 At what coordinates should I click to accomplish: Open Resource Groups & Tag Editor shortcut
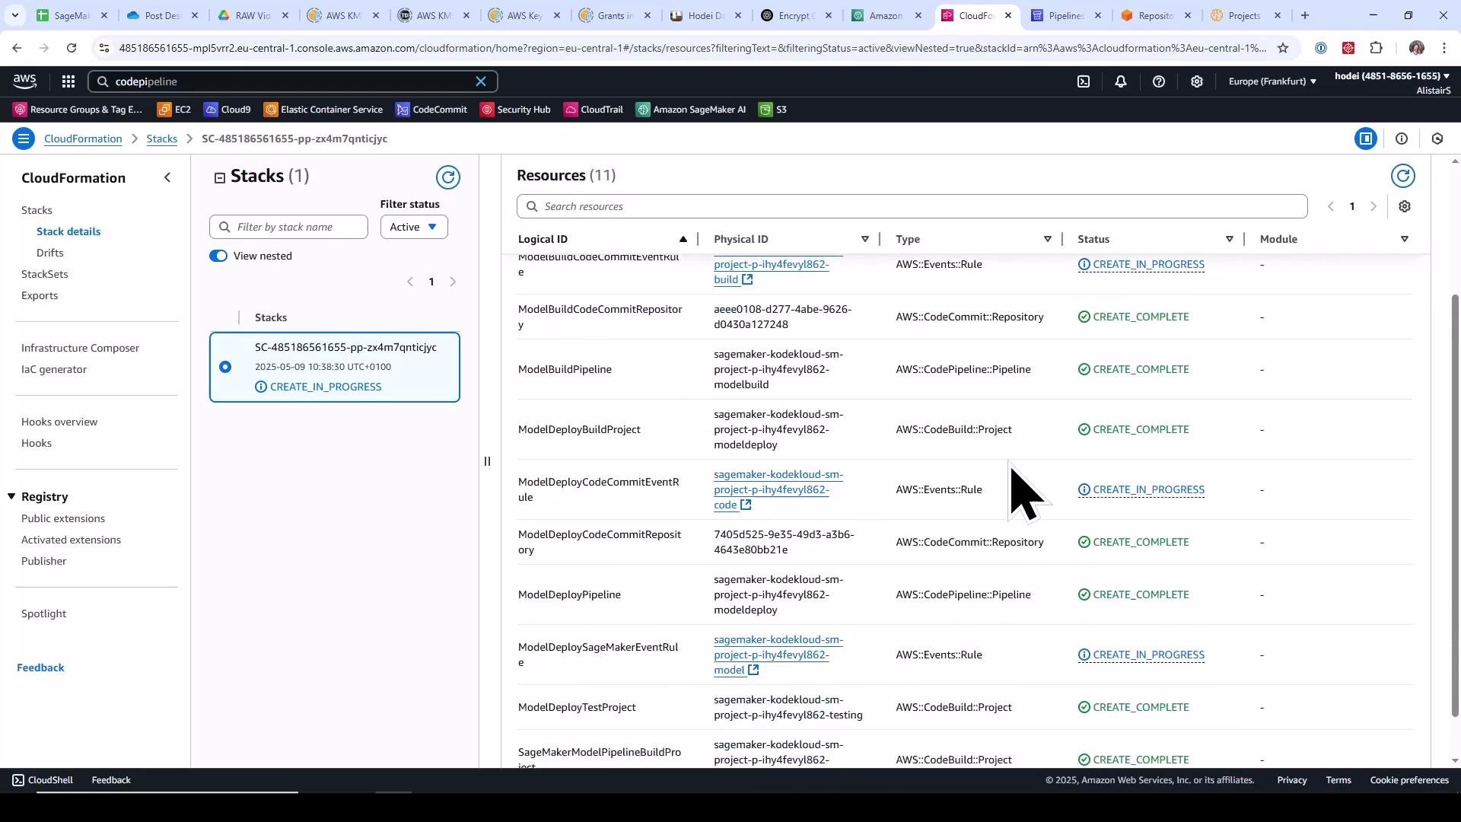click(x=78, y=110)
